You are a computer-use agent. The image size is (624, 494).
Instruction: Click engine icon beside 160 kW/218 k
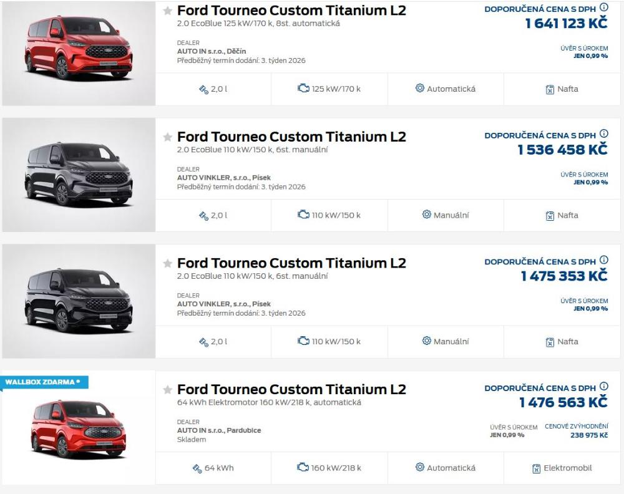click(303, 468)
